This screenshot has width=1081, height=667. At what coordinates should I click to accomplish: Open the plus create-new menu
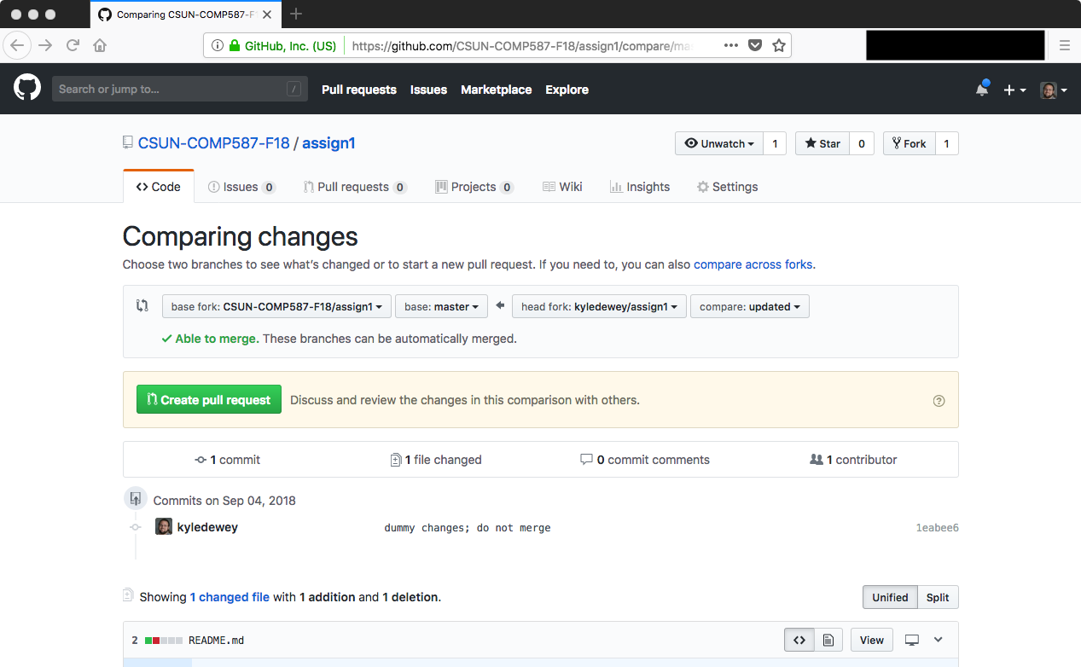(x=1014, y=90)
